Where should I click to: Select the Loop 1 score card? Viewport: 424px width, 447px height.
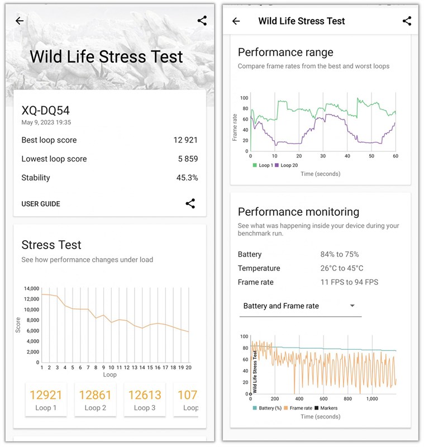click(x=46, y=400)
